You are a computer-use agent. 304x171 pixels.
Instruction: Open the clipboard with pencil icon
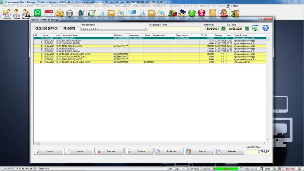[x=92, y=13]
